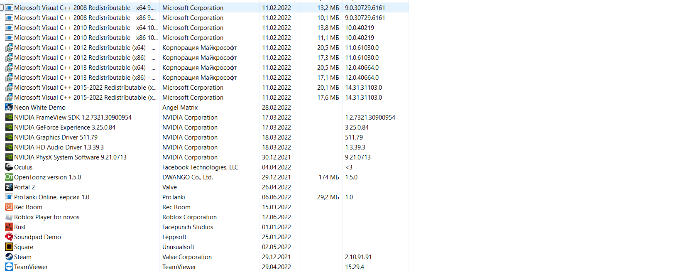
Task: Select the Visual C++ 2015-2022 name with 17,6 МБ size
Action: click(86, 98)
